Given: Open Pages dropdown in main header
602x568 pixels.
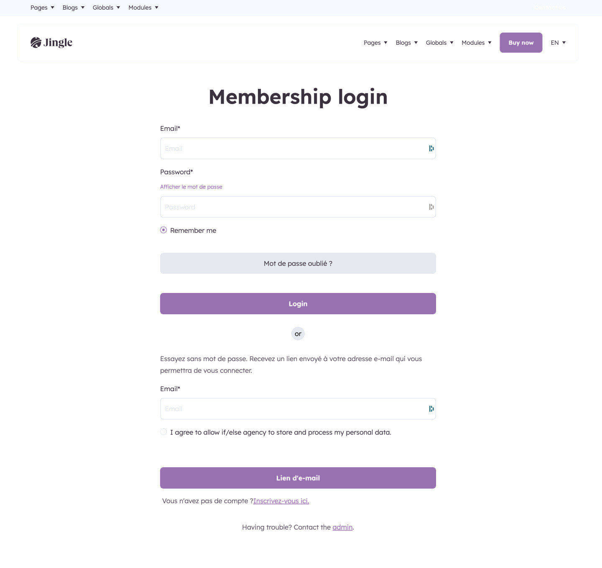Looking at the screenshot, I should 375,43.
